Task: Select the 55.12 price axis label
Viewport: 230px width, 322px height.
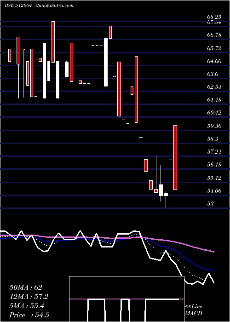Action: click(x=214, y=178)
